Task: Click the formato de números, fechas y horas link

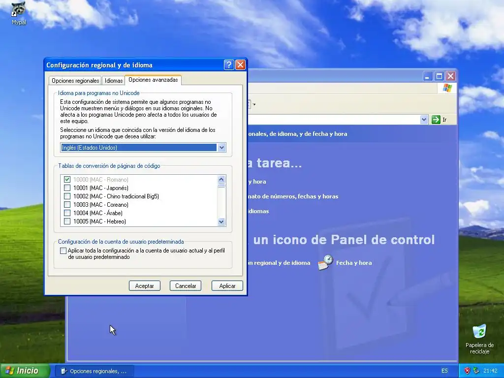Action: tap(293, 196)
